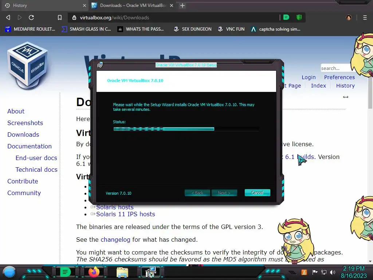Click the double-arrow width toggle icon

tap(345, 97)
